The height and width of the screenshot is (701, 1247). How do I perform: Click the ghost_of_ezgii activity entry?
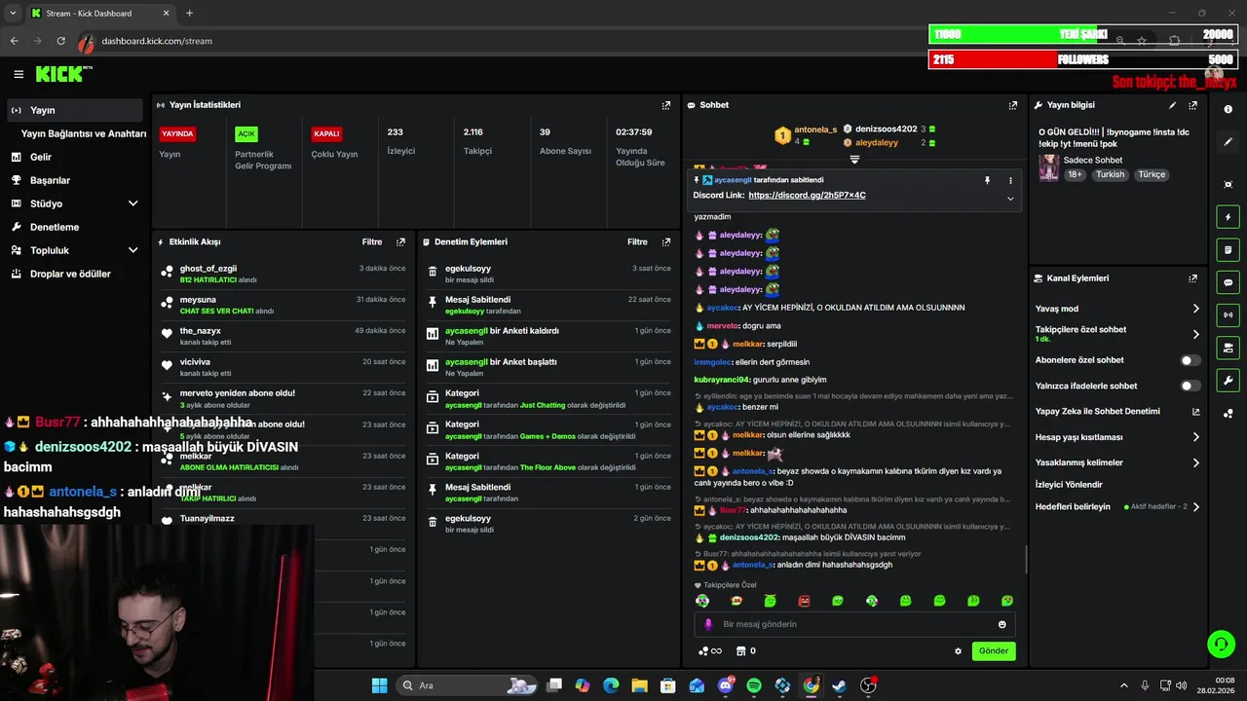[x=283, y=274]
